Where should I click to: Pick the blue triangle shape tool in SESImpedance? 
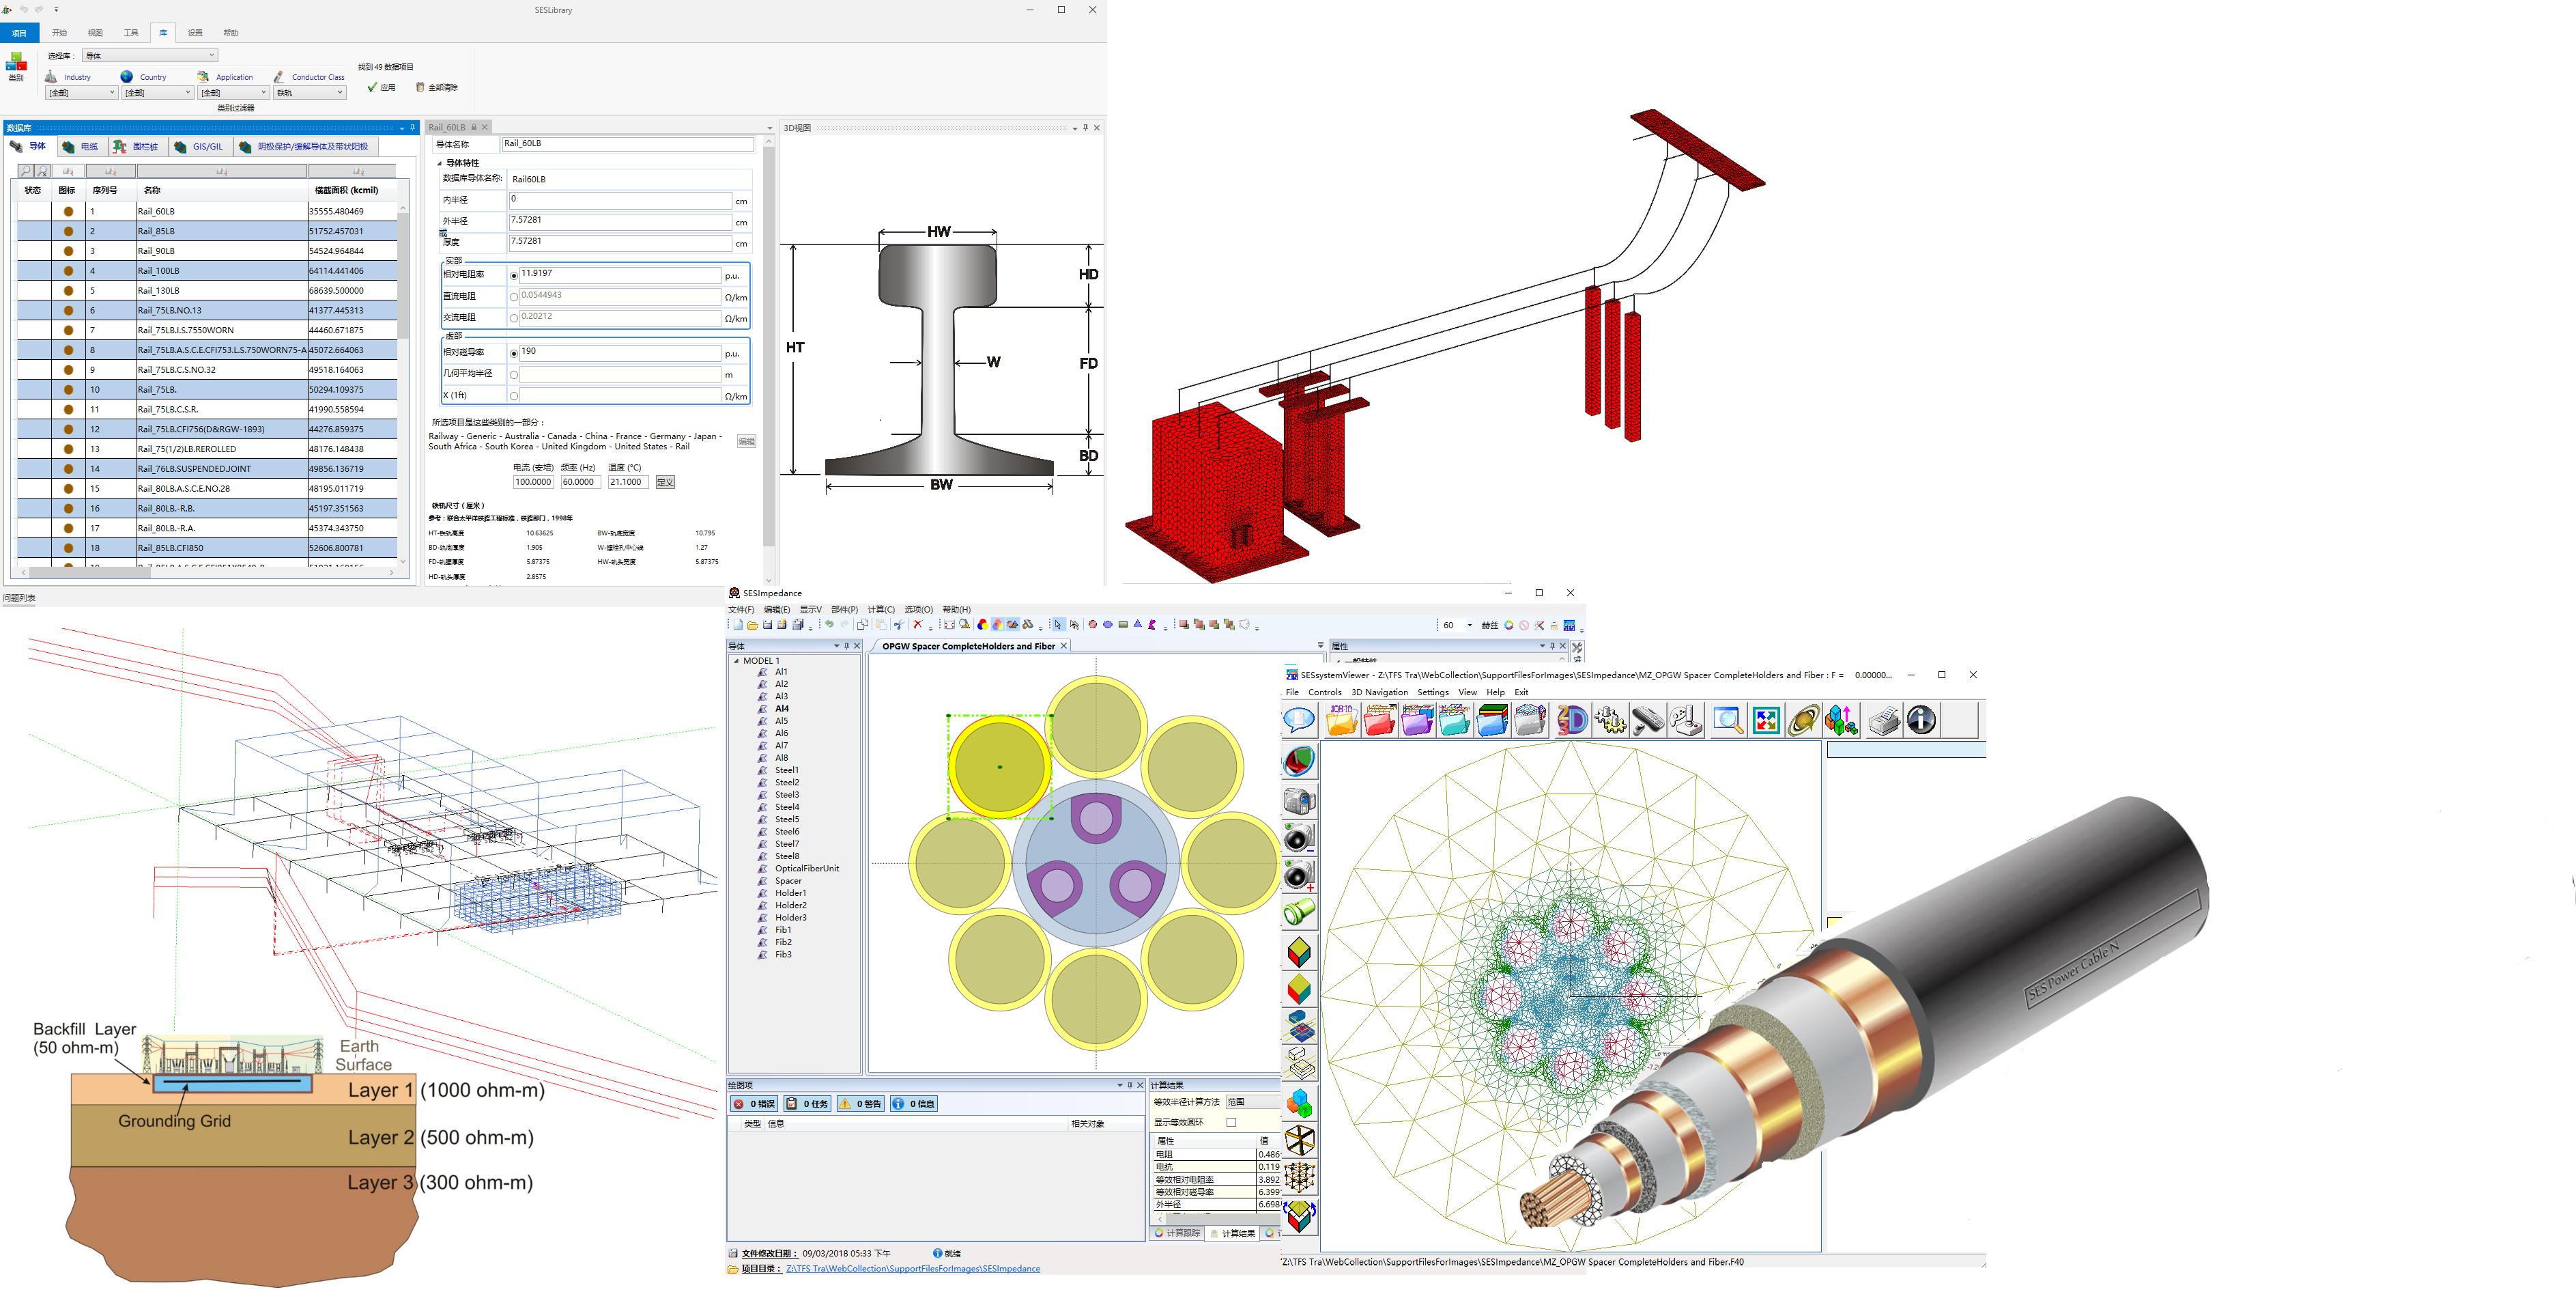click(1138, 624)
